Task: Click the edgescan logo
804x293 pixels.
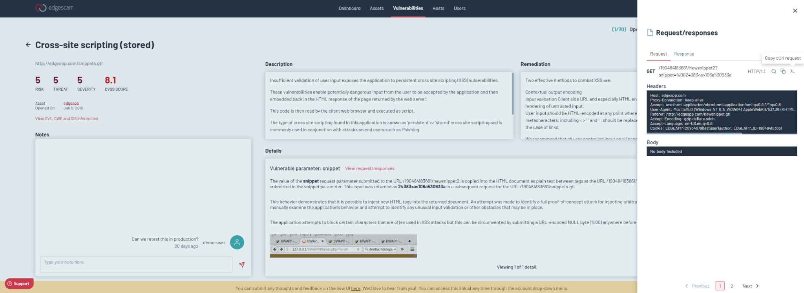Action: pos(54,8)
